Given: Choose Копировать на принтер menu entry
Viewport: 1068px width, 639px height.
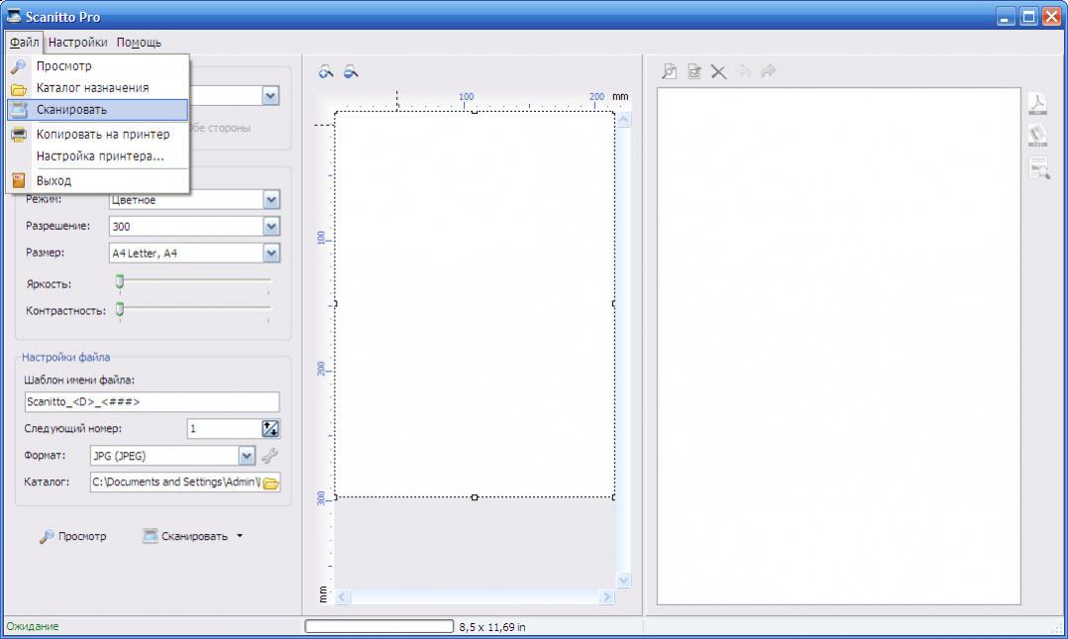Looking at the screenshot, I should (97, 134).
